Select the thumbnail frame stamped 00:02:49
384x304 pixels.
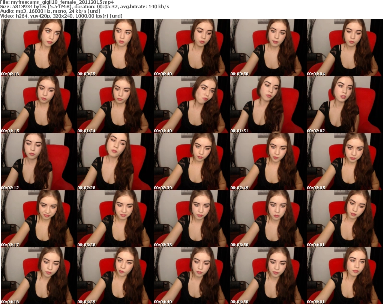[268, 162]
